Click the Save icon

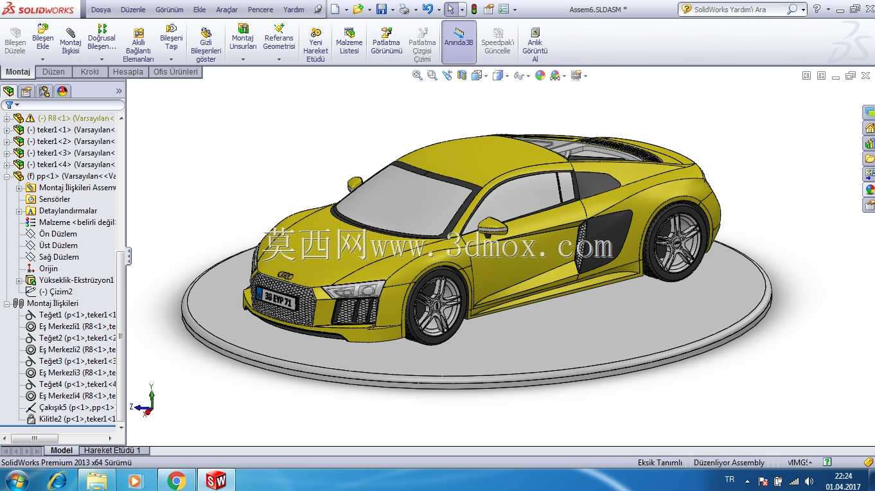[x=382, y=9]
